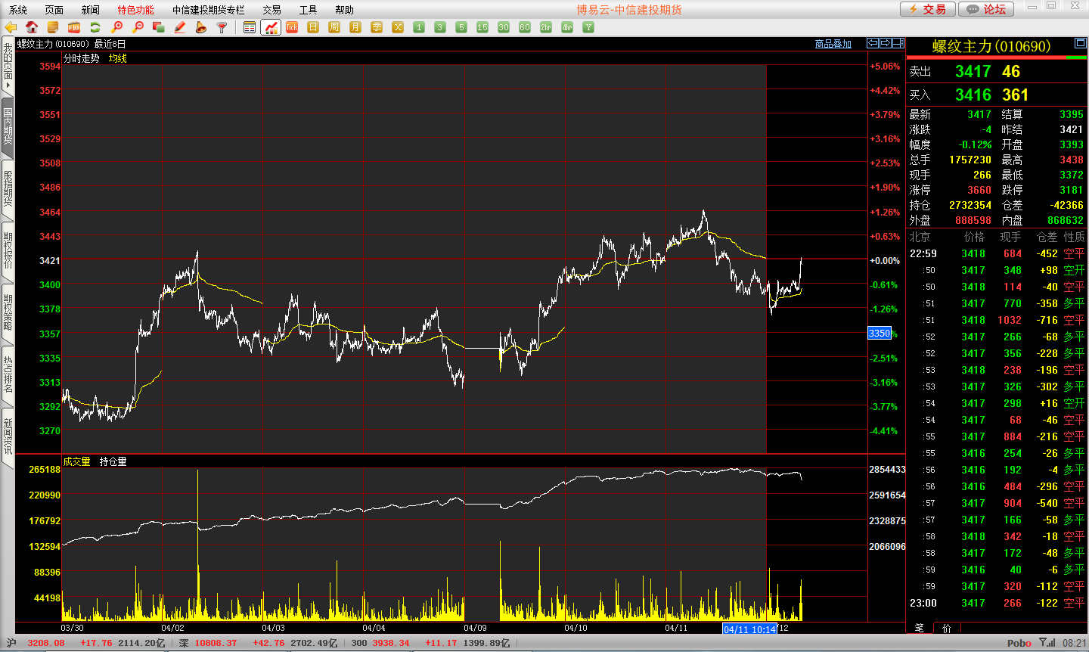Click the signal strength icon in status bar
The height and width of the screenshot is (652, 1089).
point(1047,643)
